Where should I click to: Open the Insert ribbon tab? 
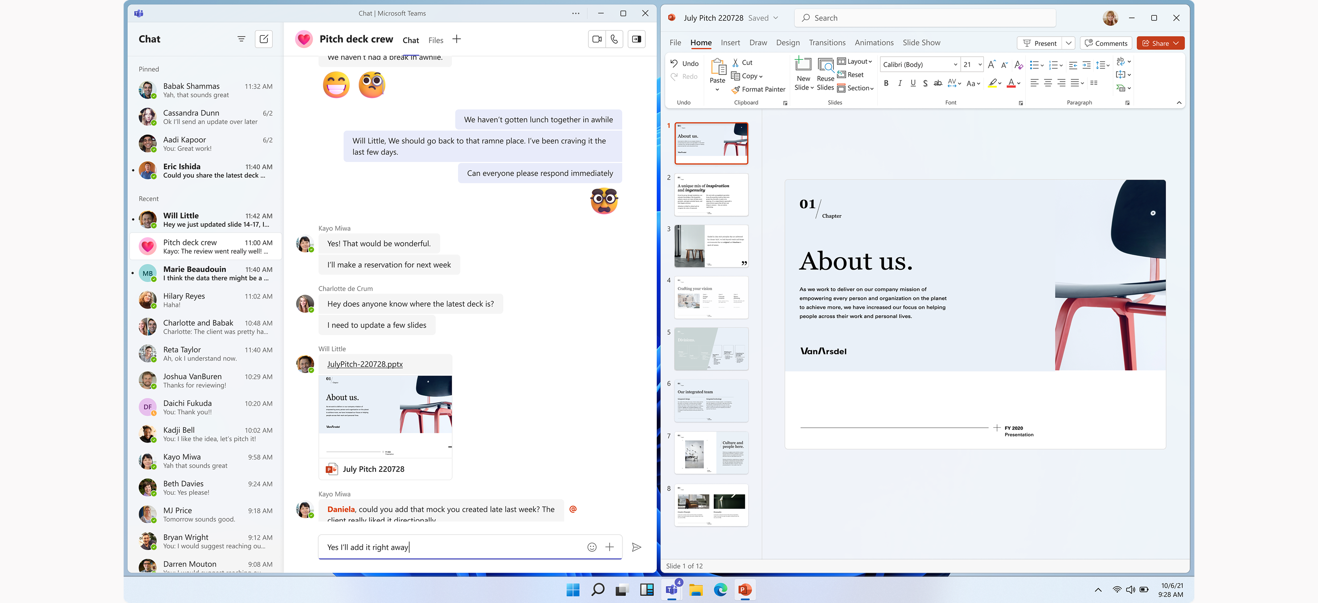tap(730, 42)
